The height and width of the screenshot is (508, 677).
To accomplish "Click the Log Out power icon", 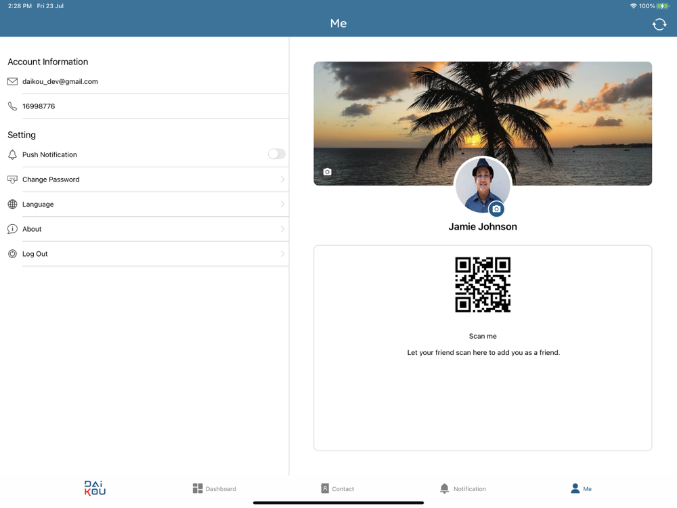I will 12,254.
